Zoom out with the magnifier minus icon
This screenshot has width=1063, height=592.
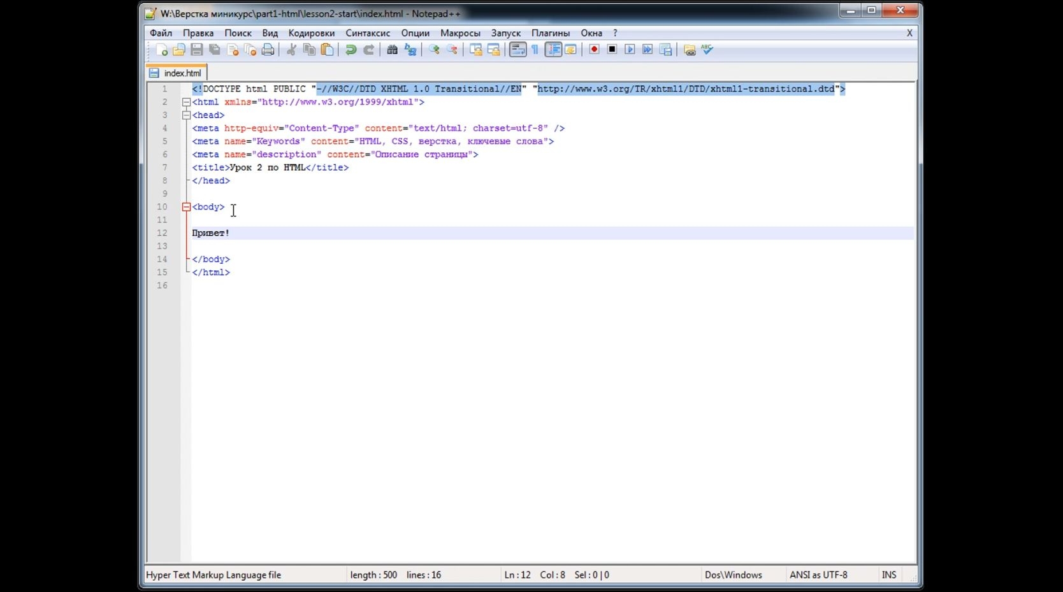pos(452,50)
